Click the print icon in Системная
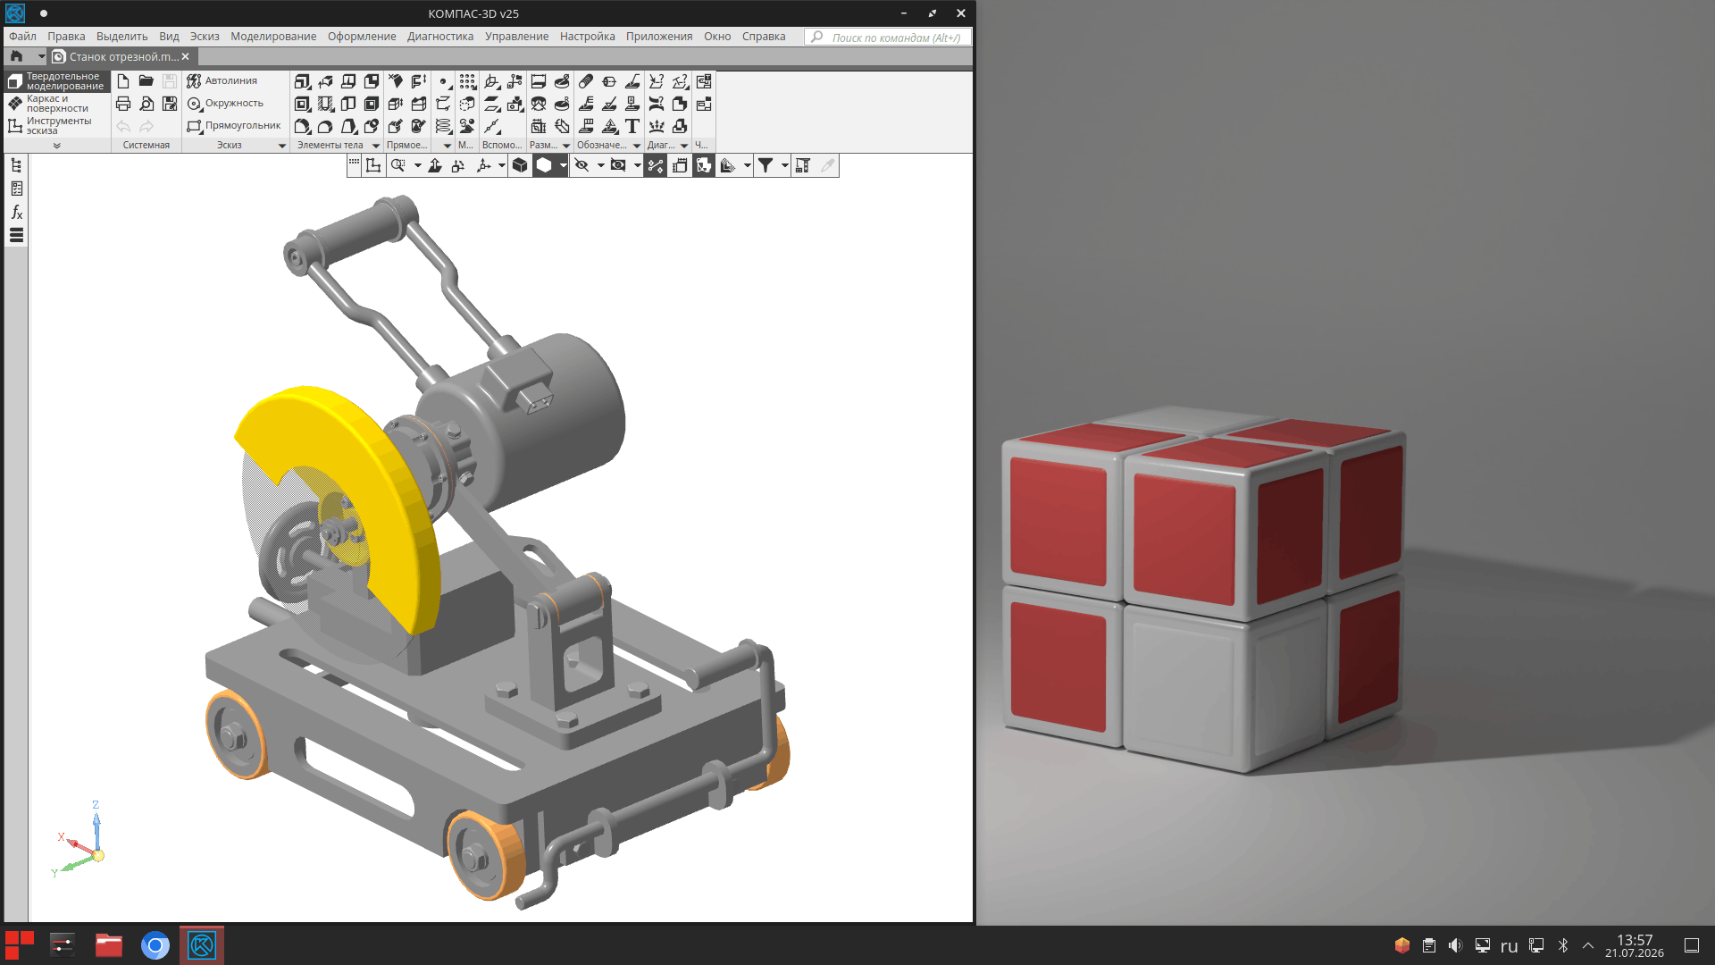The width and height of the screenshot is (1715, 965). tap(123, 104)
